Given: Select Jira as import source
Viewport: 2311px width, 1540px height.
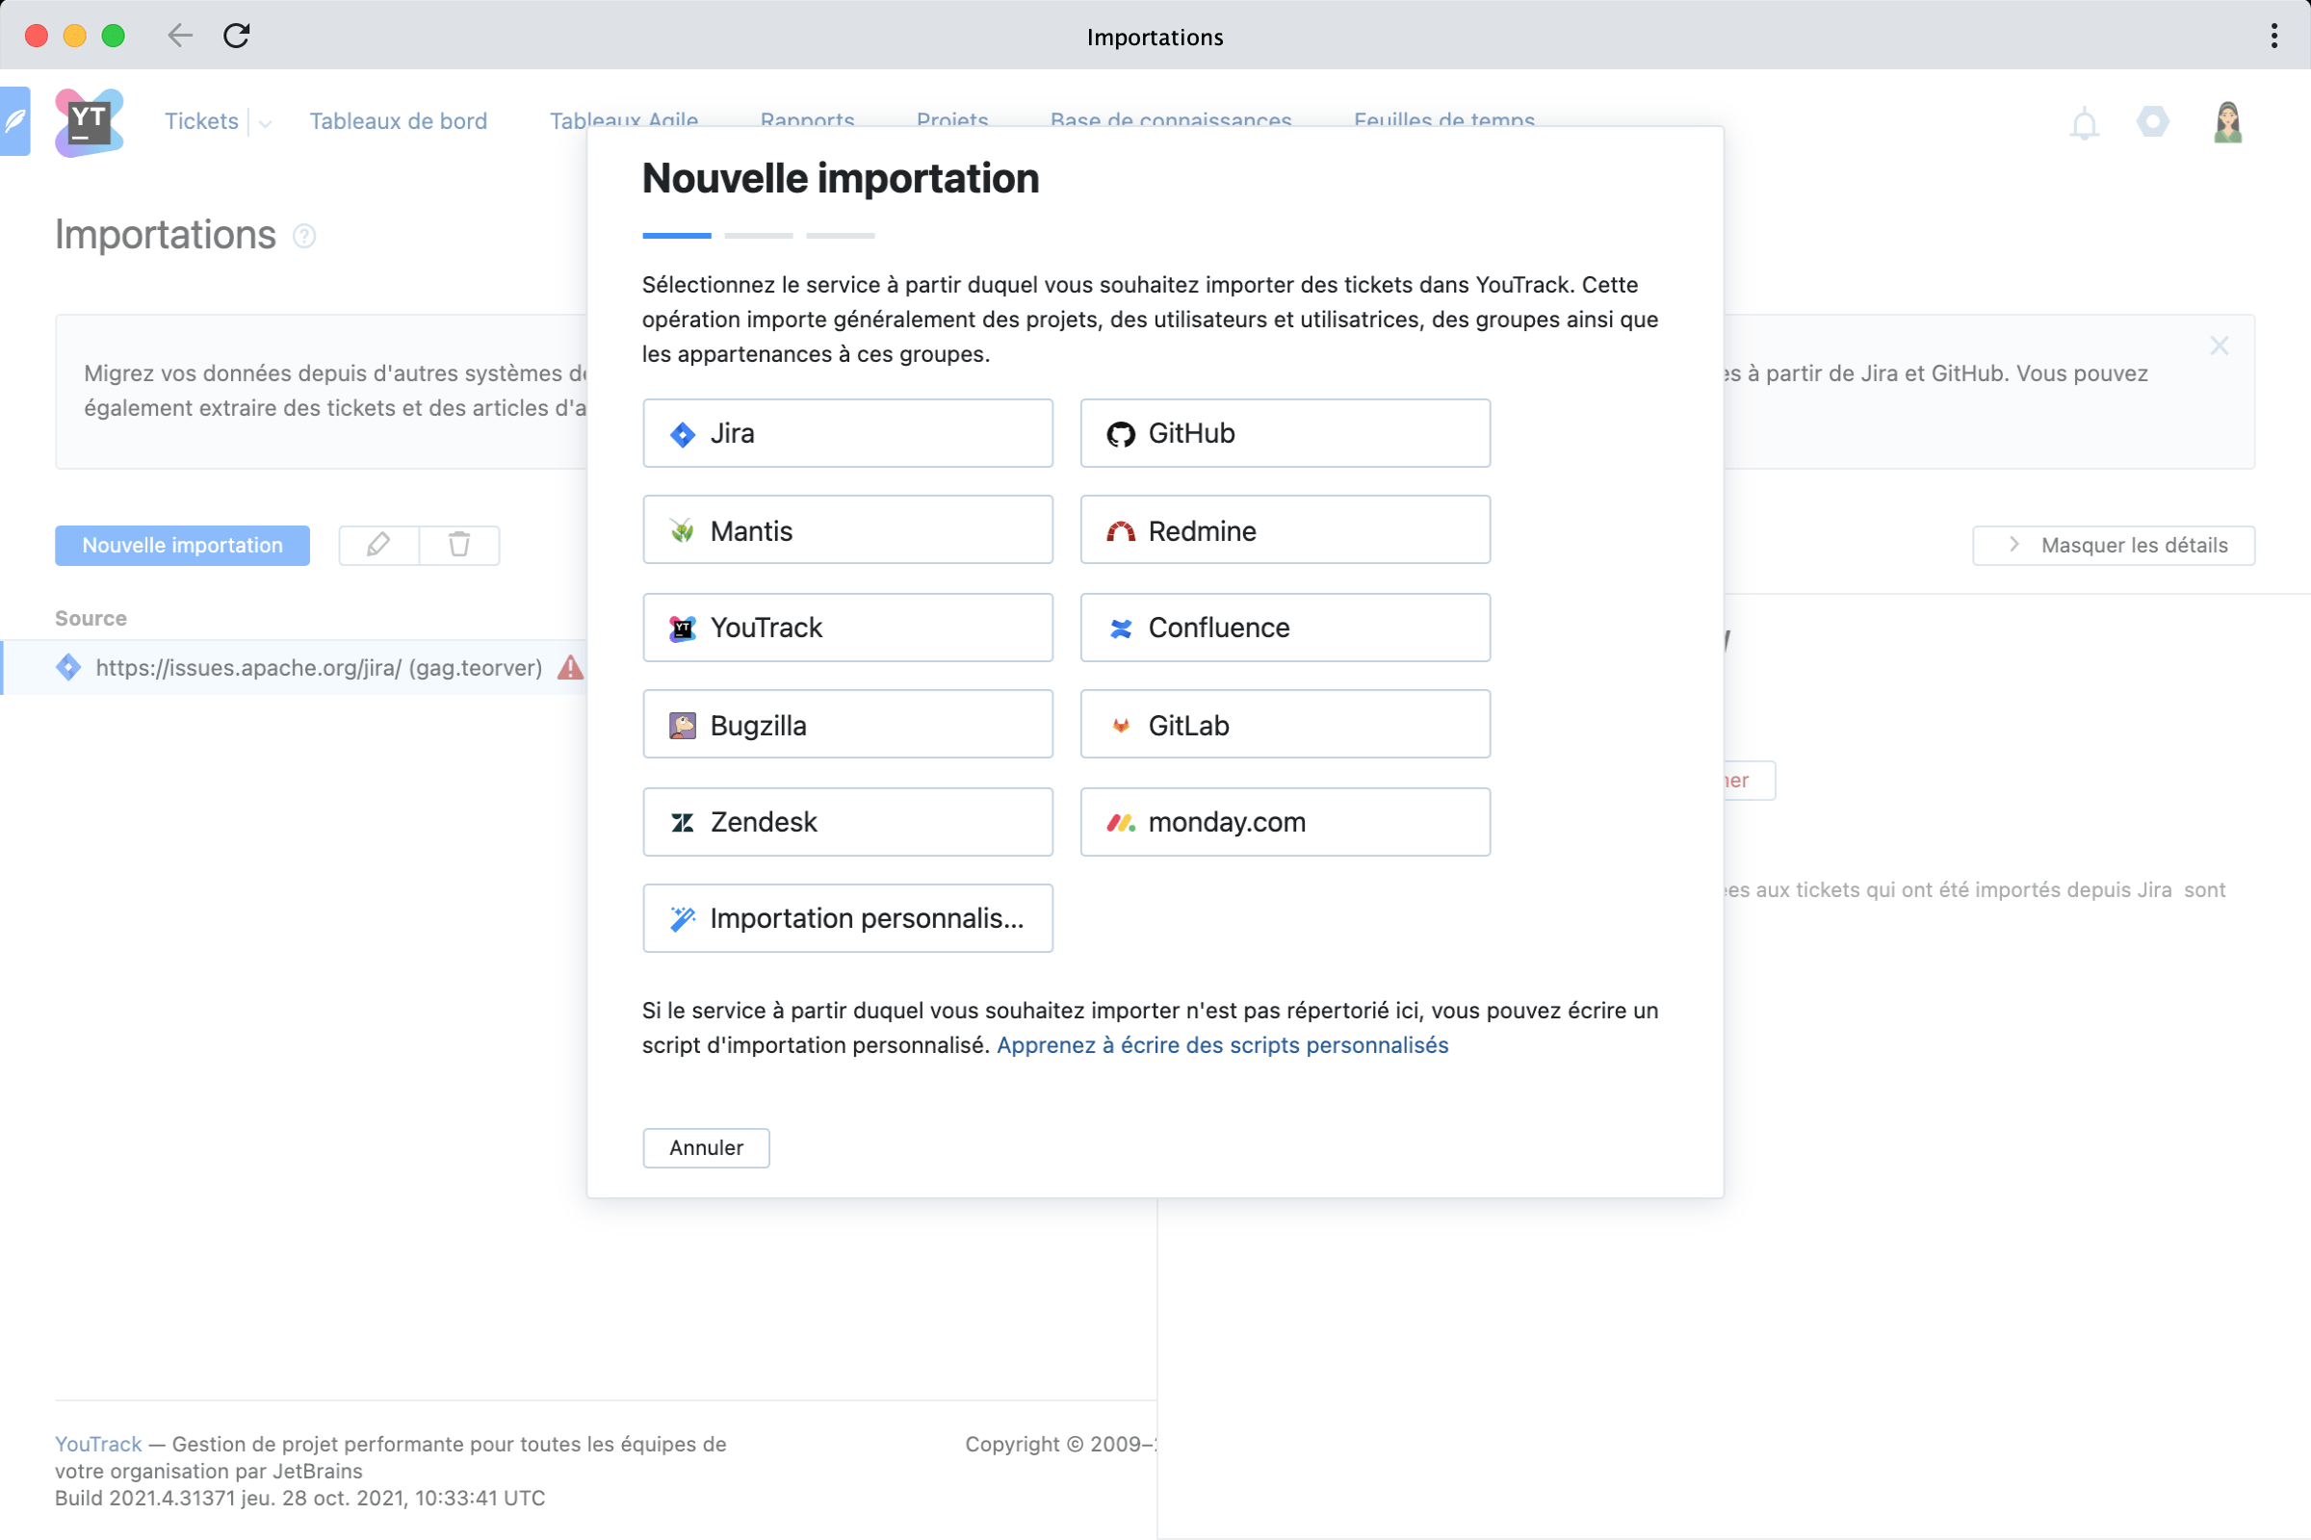Looking at the screenshot, I should point(847,433).
